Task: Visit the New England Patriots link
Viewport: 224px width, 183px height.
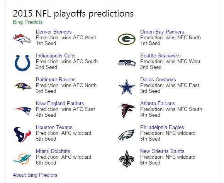Action: pos(60,103)
